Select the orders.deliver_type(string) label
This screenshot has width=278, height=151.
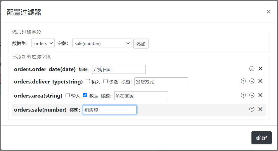coord(48,82)
